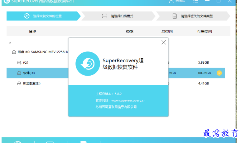Viewport: 241px width, 143px height.
Task: Click the 名称 column header
Action: coord(32,31)
